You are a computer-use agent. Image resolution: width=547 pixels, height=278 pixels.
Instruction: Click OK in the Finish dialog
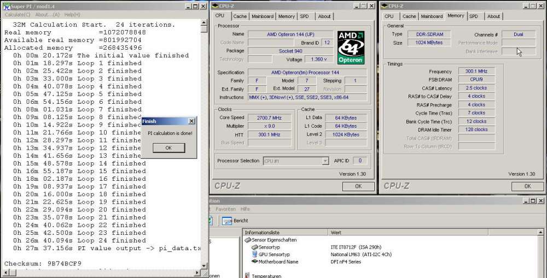(x=168, y=147)
